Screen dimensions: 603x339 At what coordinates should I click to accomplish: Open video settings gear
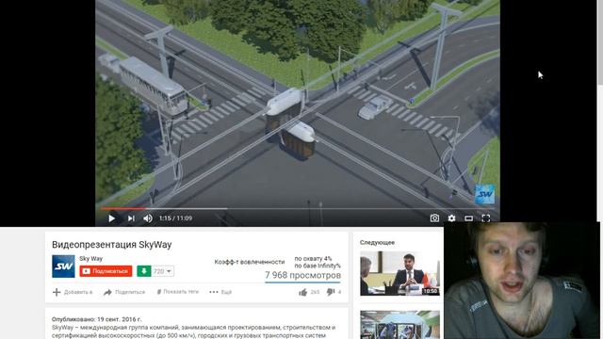[x=451, y=218]
